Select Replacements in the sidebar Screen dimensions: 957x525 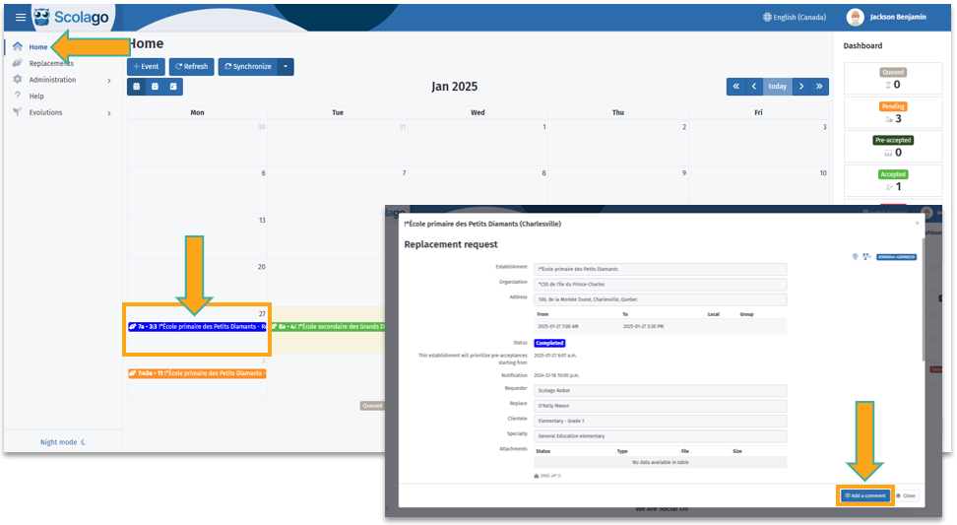(51, 63)
